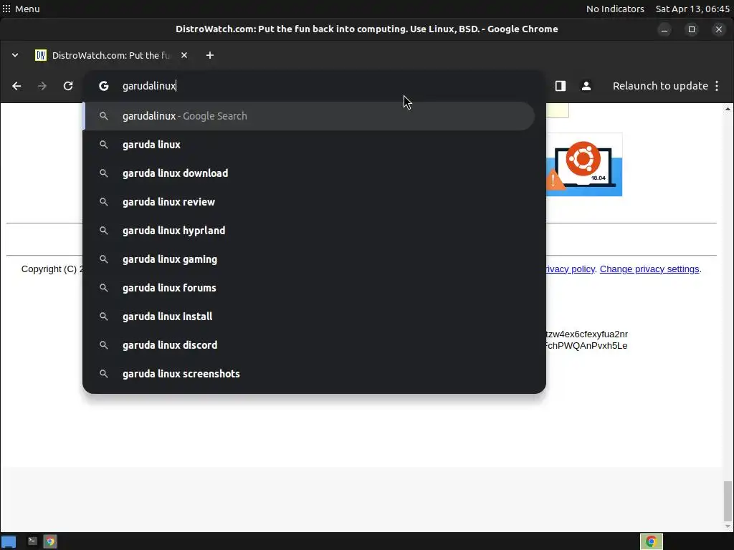Open a new tab
The height and width of the screenshot is (550, 734).
click(x=210, y=55)
